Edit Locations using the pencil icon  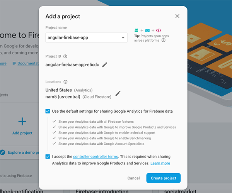[118, 93]
